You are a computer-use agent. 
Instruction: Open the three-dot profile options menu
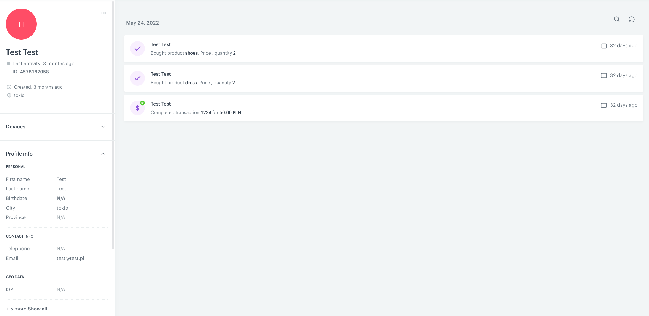(x=103, y=13)
